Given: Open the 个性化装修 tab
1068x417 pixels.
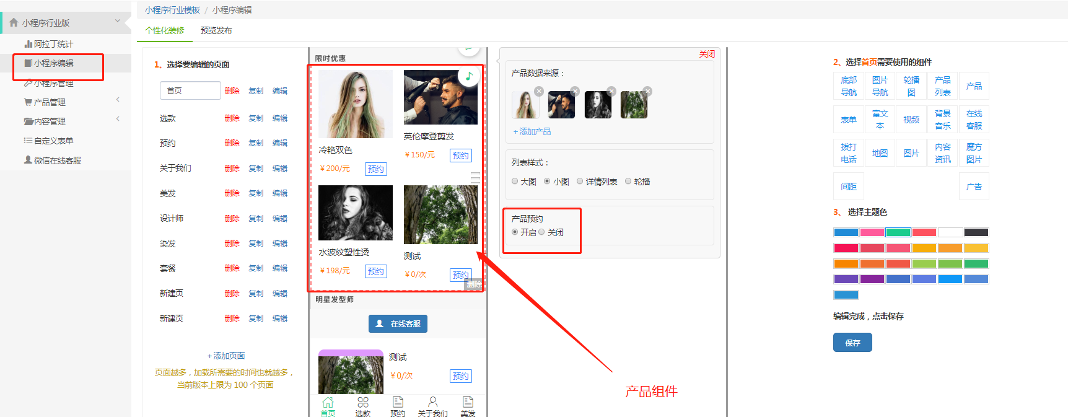Looking at the screenshot, I should pyautogui.click(x=164, y=30).
